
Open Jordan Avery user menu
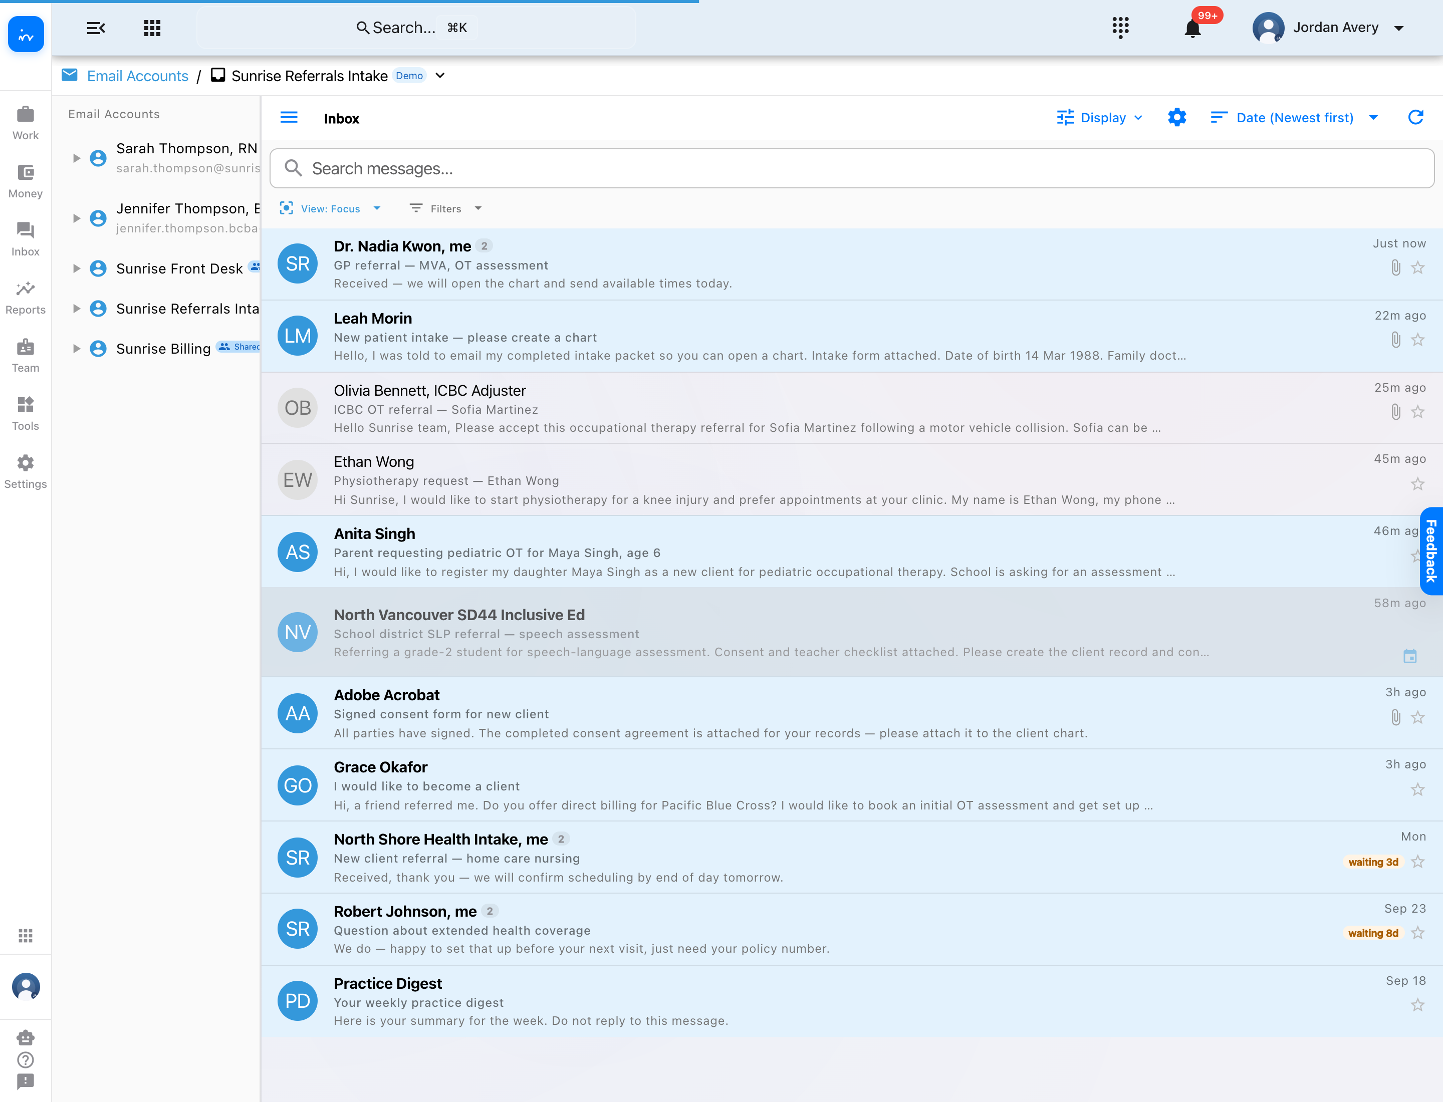click(x=1328, y=28)
